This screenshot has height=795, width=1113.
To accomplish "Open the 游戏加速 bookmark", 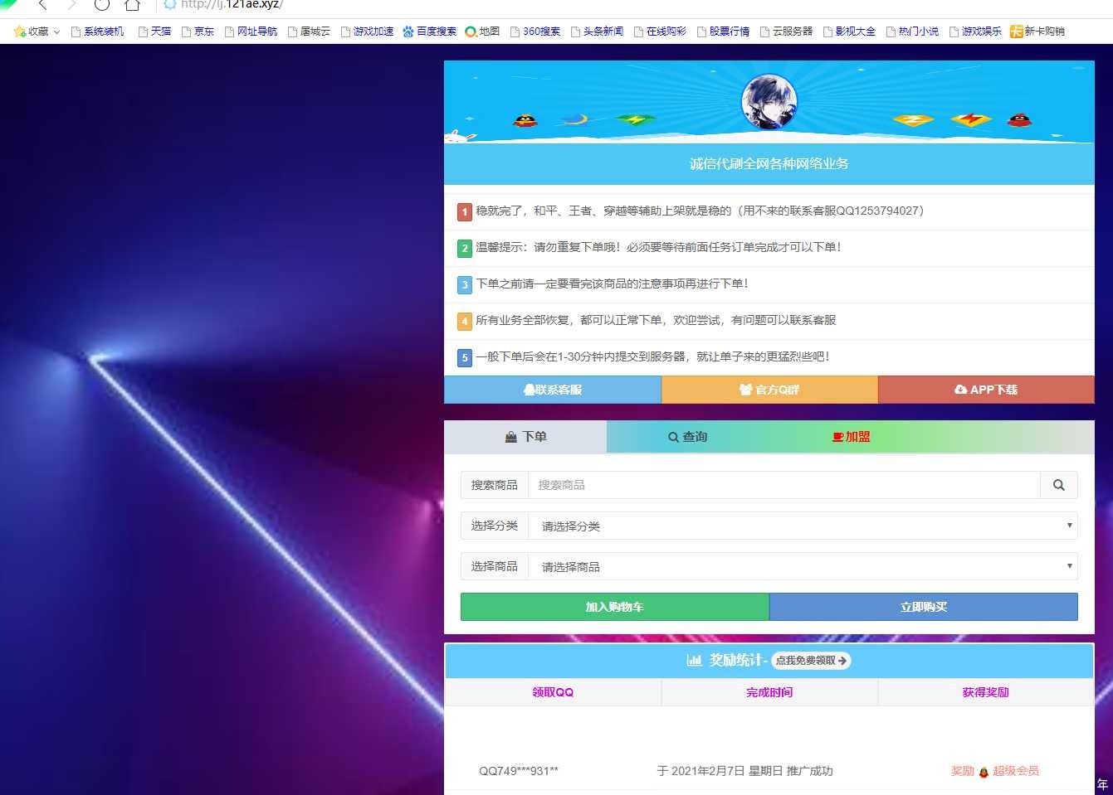I will 367,32.
